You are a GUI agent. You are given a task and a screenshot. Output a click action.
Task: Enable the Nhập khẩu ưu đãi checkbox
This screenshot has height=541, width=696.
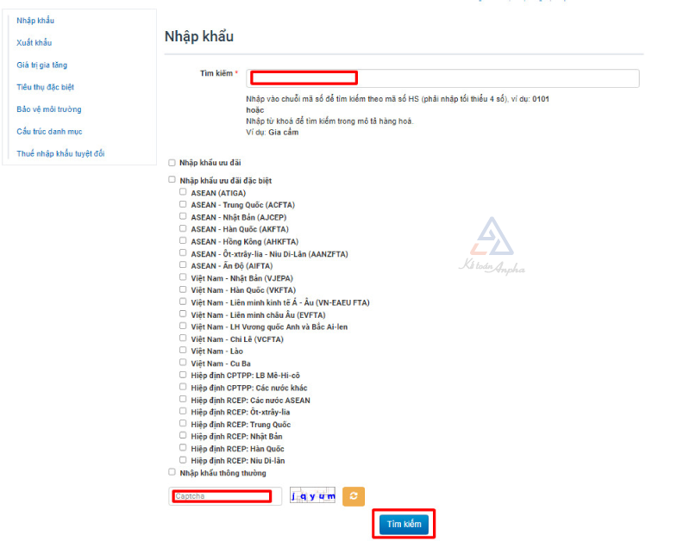pyautogui.click(x=172, y=162)
